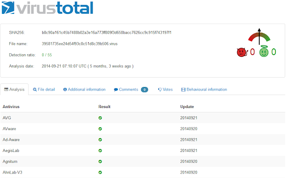Click the green check icon for AVG
The width and height of the screenshot is (287, 178).
(x=100, y=118)
